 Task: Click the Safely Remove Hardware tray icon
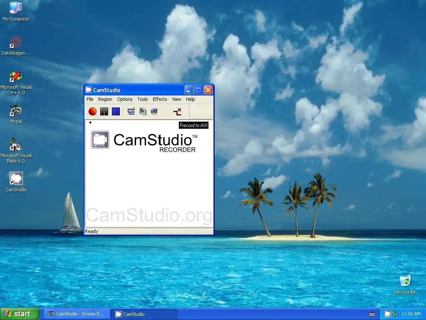pyautogui.click(x=395, y=314)
